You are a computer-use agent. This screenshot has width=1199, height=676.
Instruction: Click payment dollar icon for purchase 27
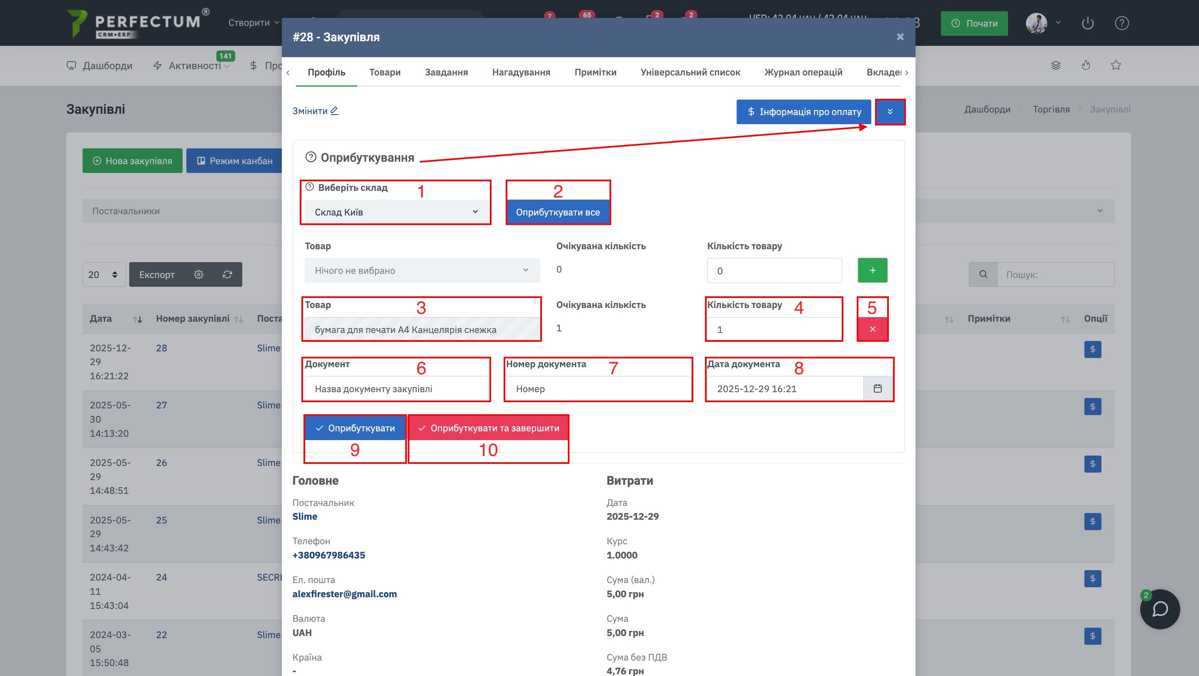click(1092, 407)
